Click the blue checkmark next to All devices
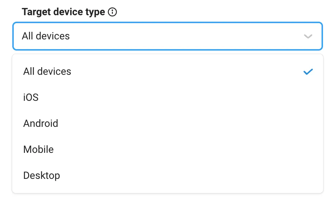The height and width of the screenshot is (198, 336). click(x=308, y=72)
